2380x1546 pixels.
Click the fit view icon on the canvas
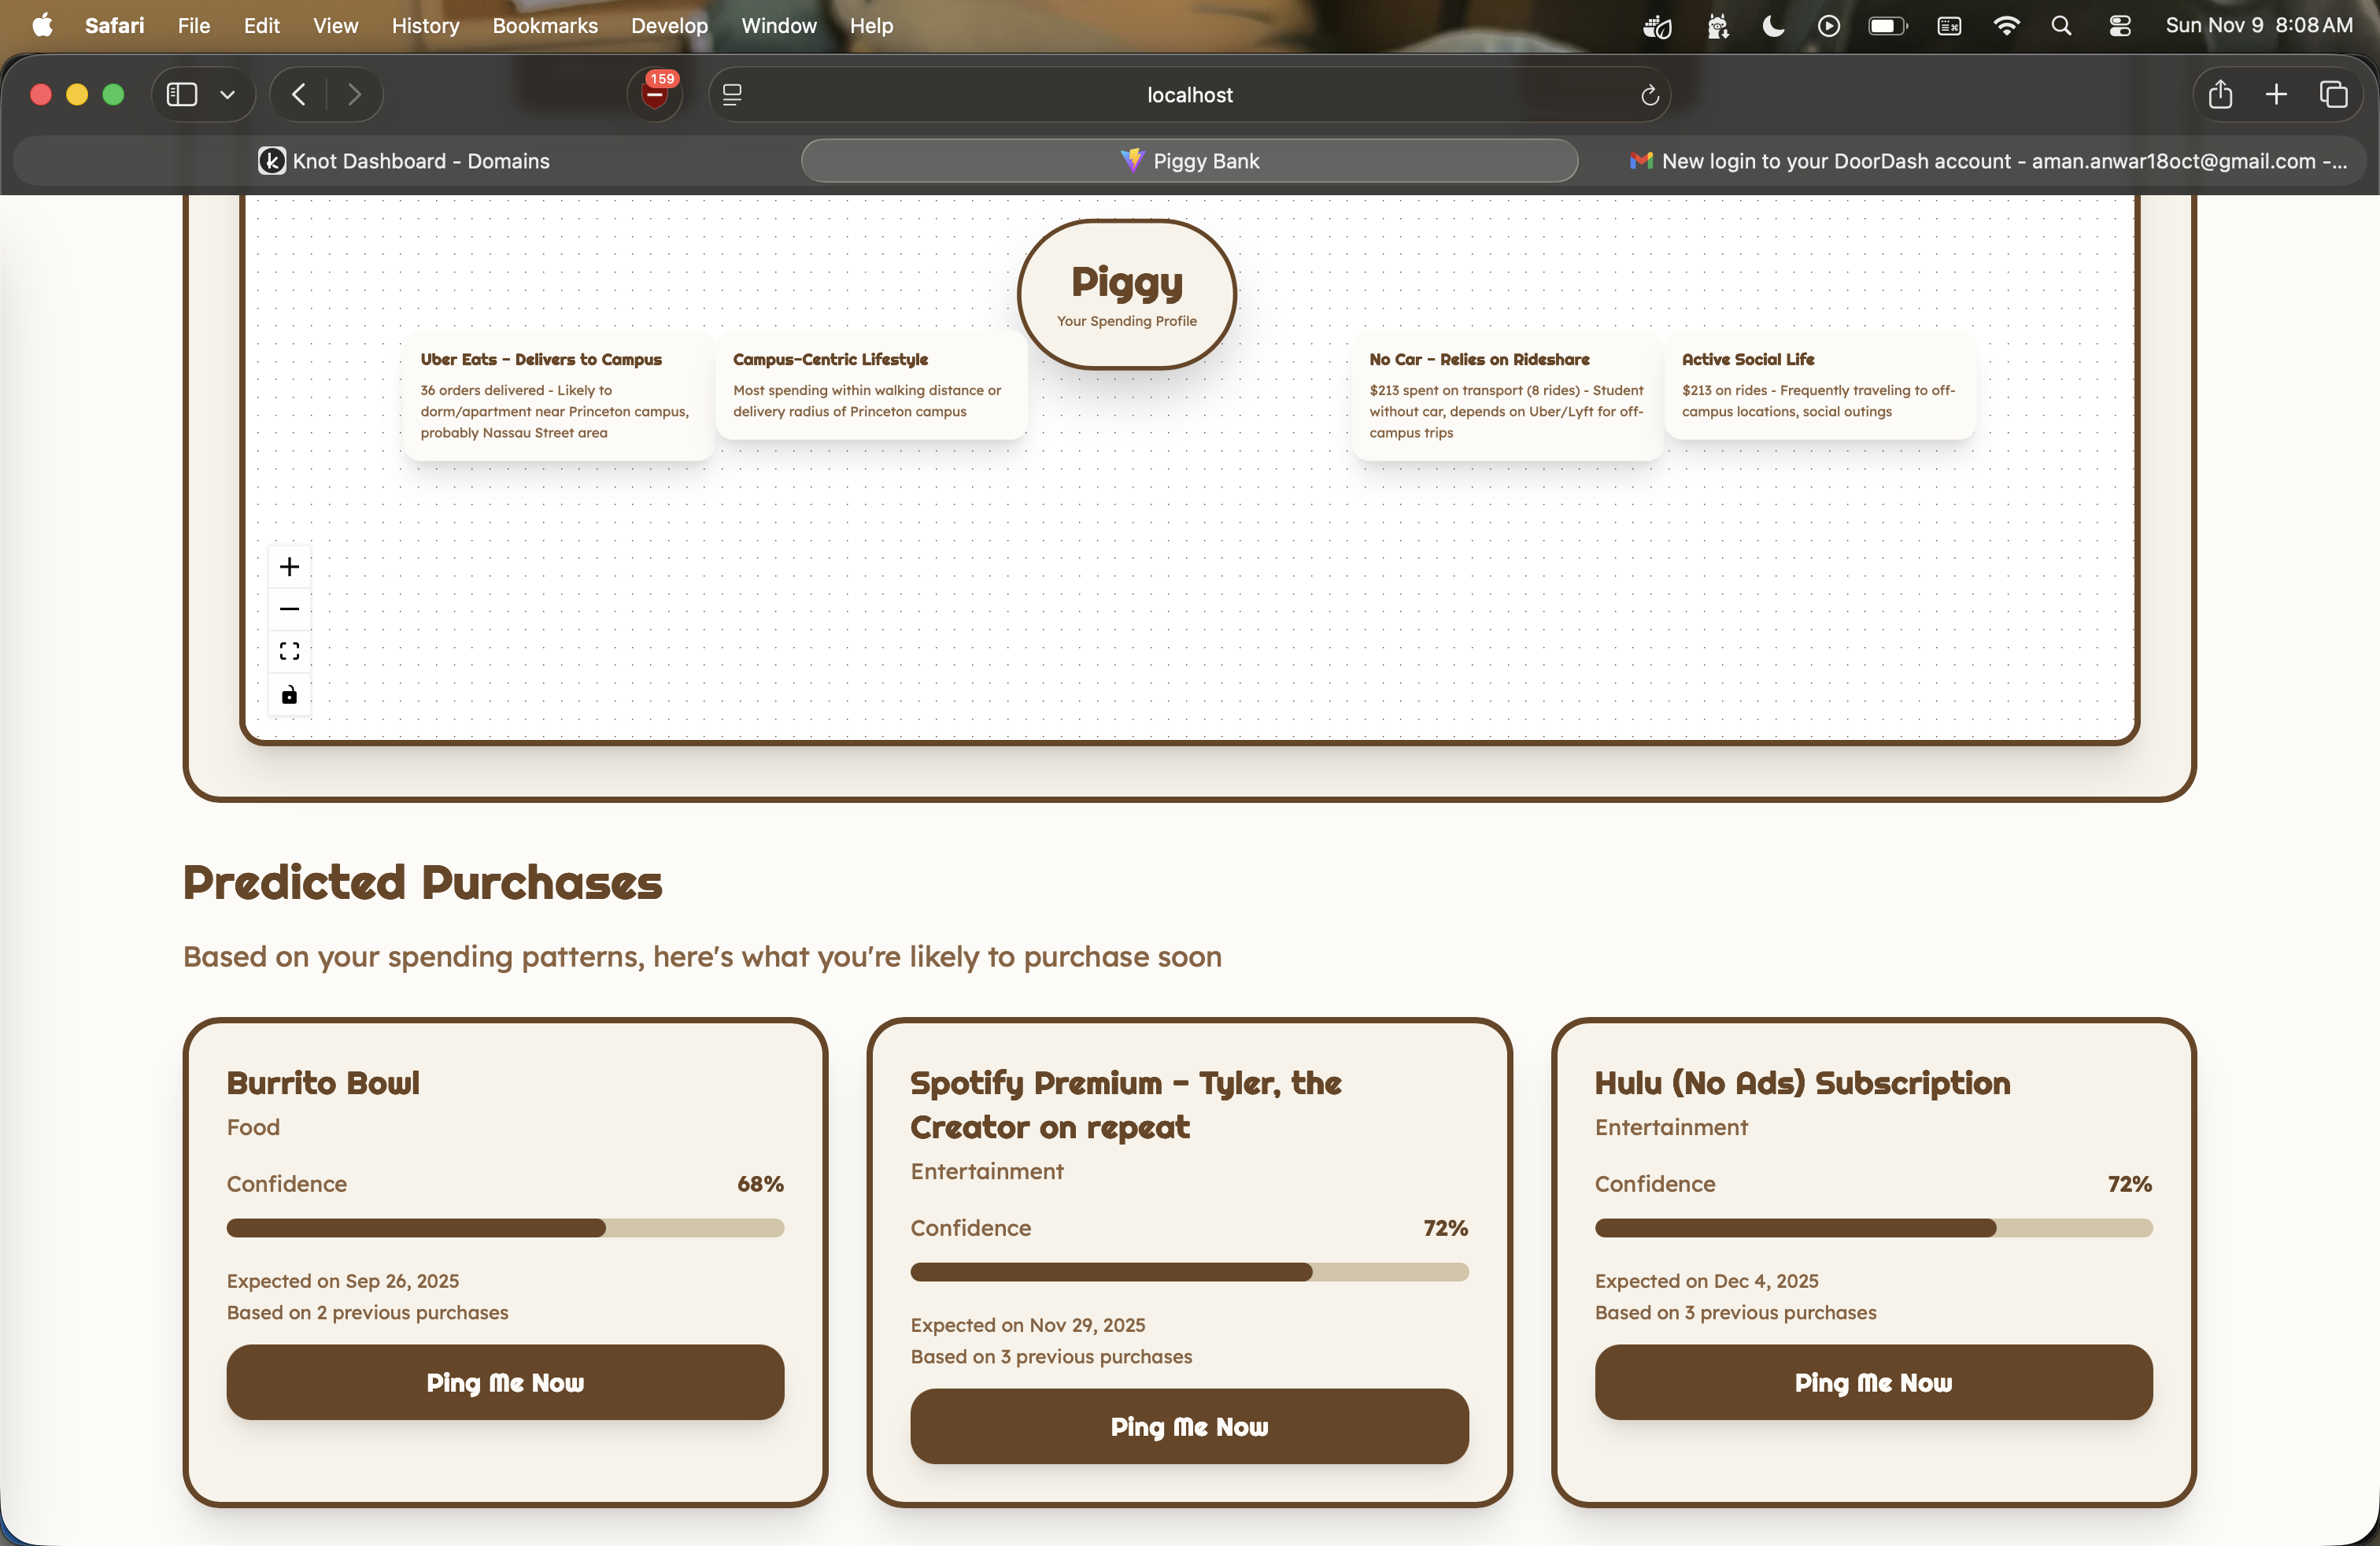[289, 651]
